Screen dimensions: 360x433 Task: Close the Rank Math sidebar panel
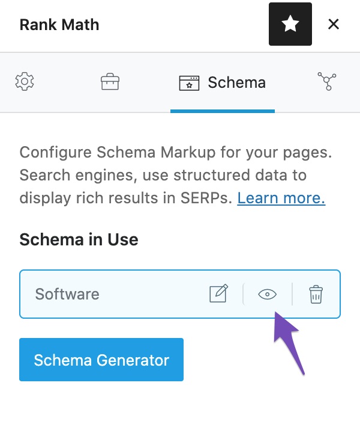(x=334, y=24)
